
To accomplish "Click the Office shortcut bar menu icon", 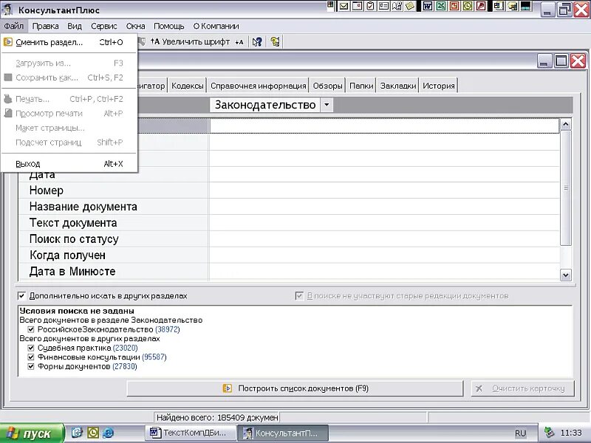I will tap(330, 5).
